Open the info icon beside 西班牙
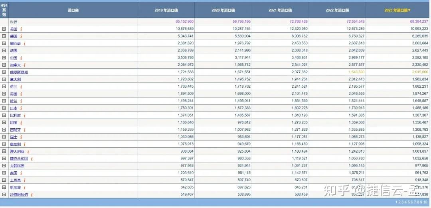 pyautogui.click(x=24, y=130)
